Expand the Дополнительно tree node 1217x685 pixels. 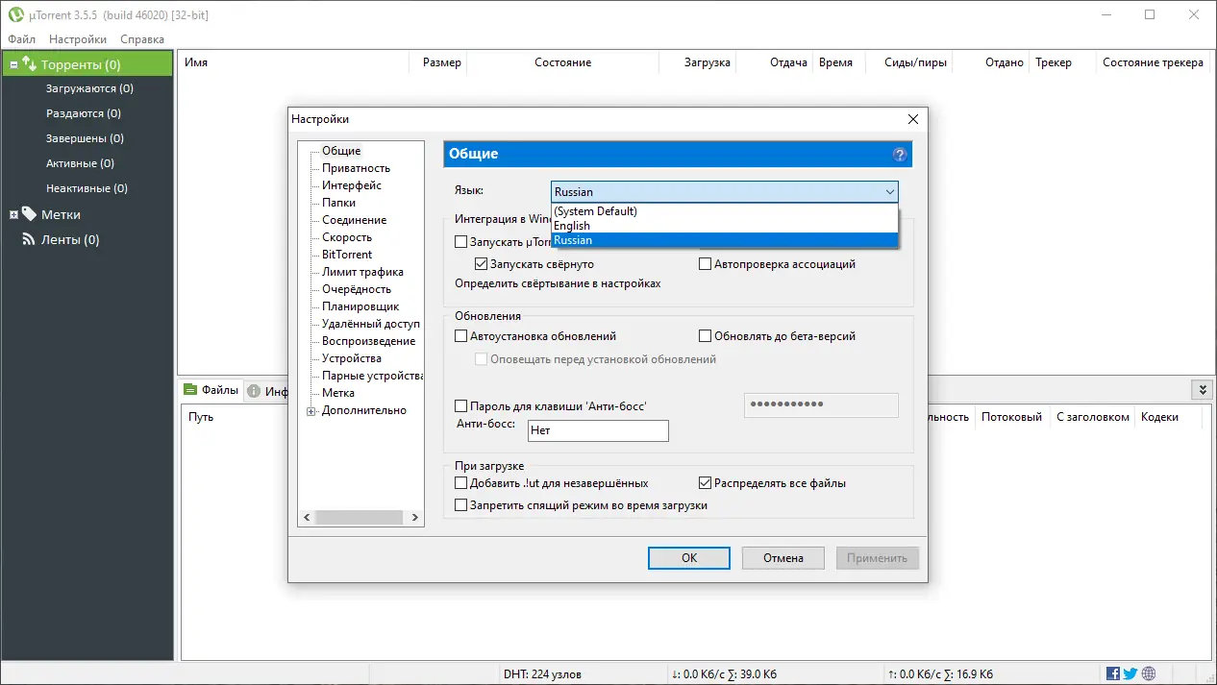coord(310,411)
